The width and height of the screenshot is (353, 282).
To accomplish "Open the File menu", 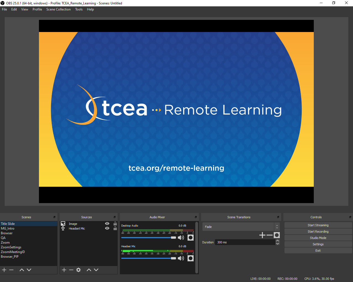I will (x=4, y=9).
